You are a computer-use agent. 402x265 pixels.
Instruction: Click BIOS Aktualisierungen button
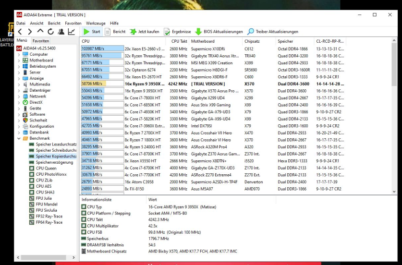tap(219, 32)
